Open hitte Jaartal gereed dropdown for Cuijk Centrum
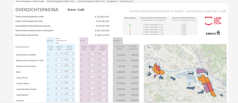 click(x=102, y=77)
